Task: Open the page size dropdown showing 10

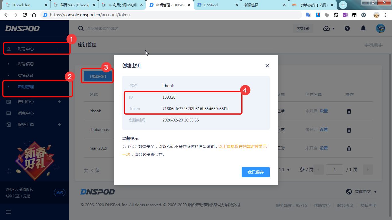Action: [284, 170]
